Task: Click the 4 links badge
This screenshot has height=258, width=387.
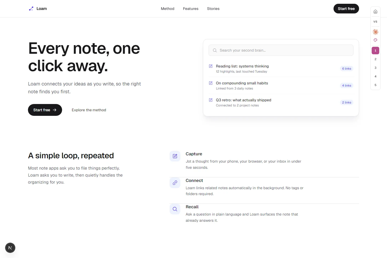Action: 347,85
